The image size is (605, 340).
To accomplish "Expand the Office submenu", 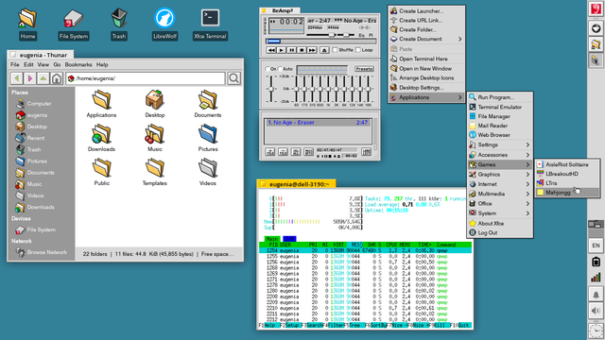I will (x=500, y=204).
